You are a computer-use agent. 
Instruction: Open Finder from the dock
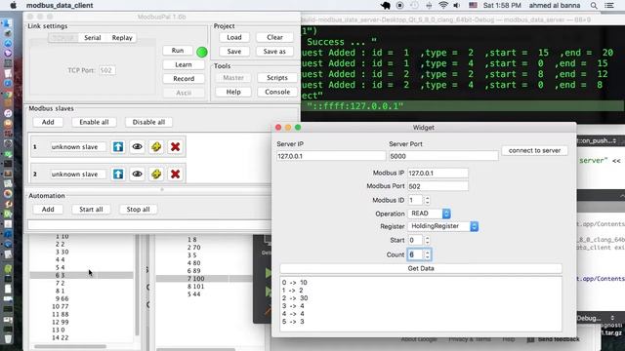point(8,23)
